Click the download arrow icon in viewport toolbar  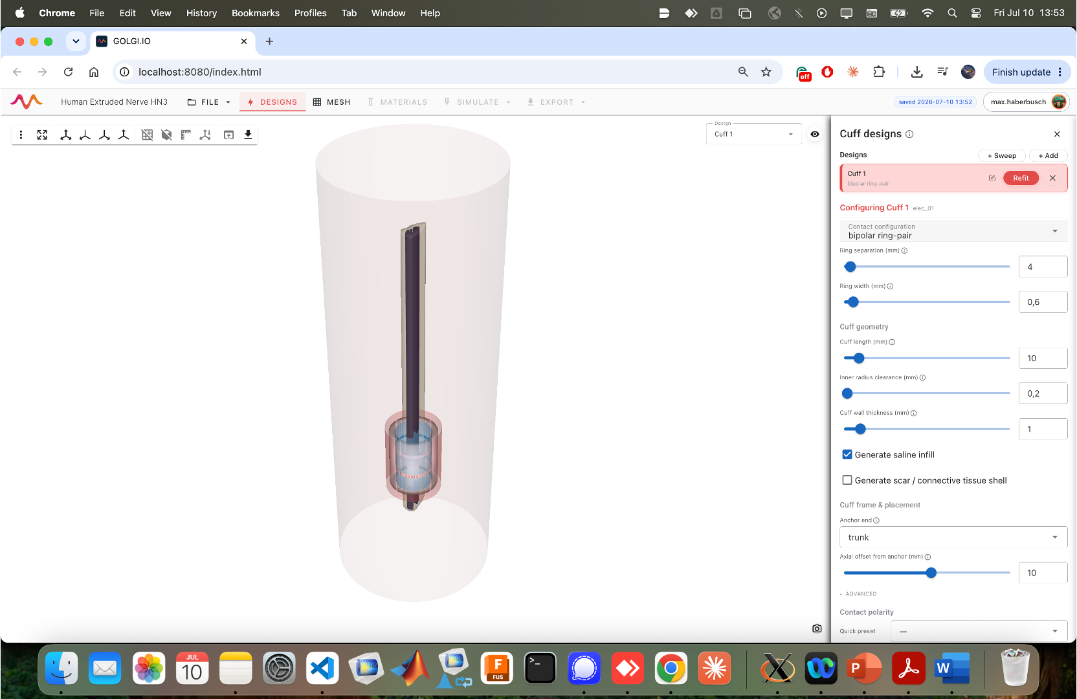(x=248, y=135)
